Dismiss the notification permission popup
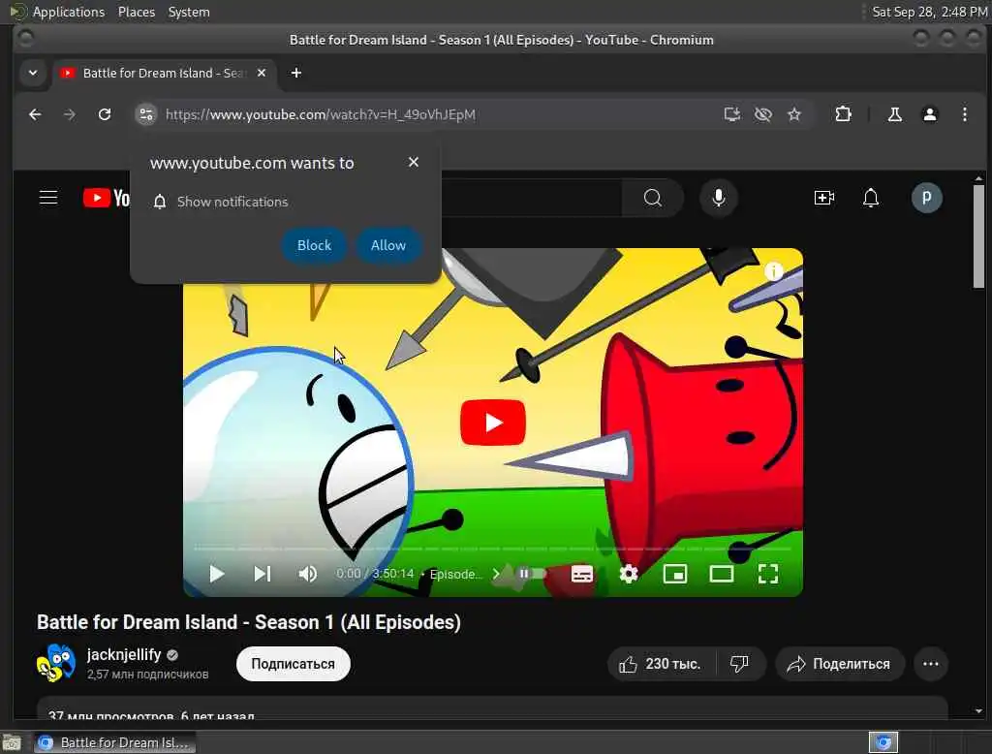 (413, 162)
